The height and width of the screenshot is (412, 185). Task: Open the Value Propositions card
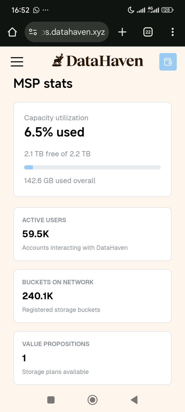tap(92, 358)
